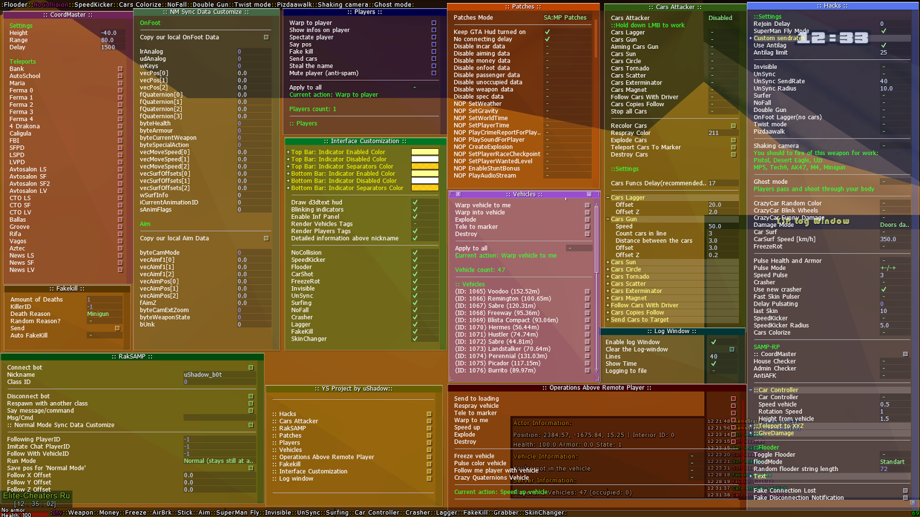Open Patches from YS Project menu
The image size is (920, 517).
[x=429, y=435]
